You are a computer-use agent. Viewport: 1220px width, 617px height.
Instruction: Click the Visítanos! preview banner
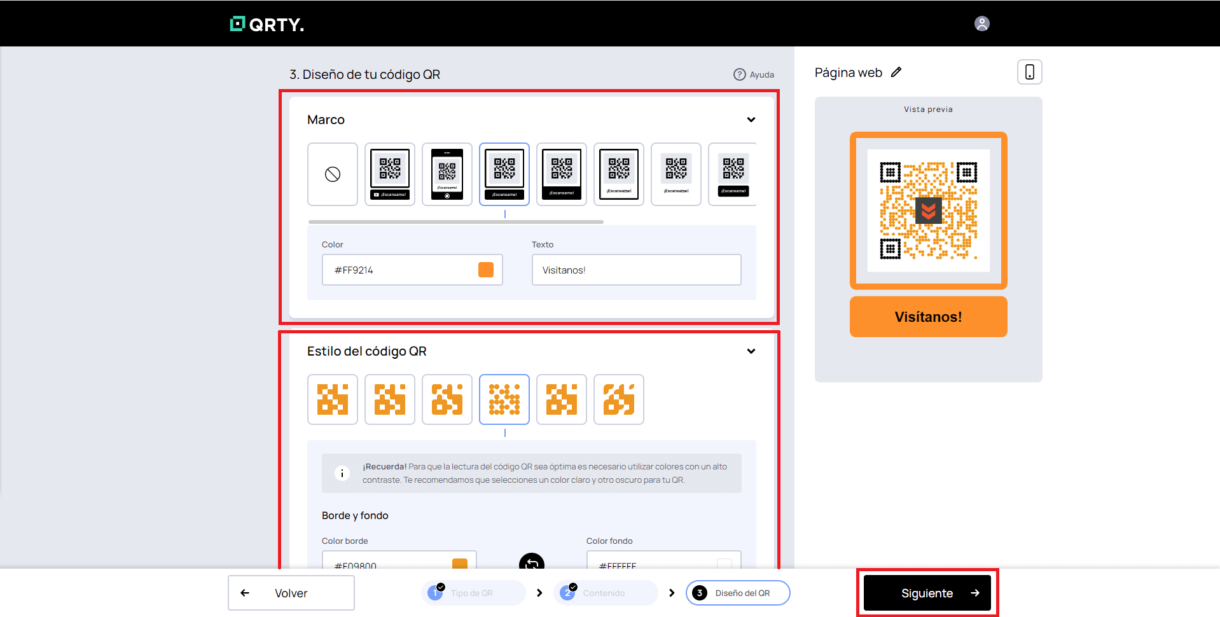click(x=929, y=317)
